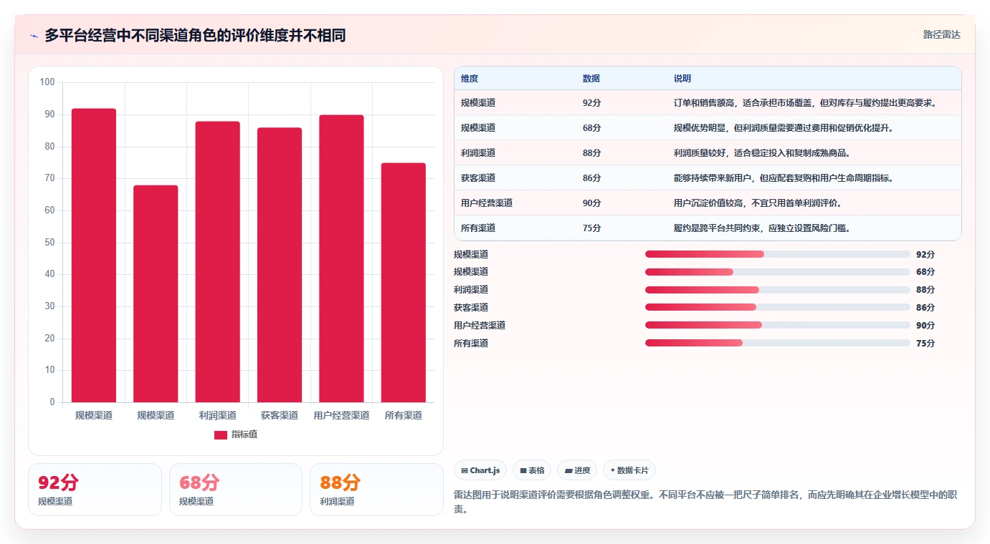
Task: Click the 所有渠道 cell in the table
Action: pyautogui.click(x=478, y=228)
